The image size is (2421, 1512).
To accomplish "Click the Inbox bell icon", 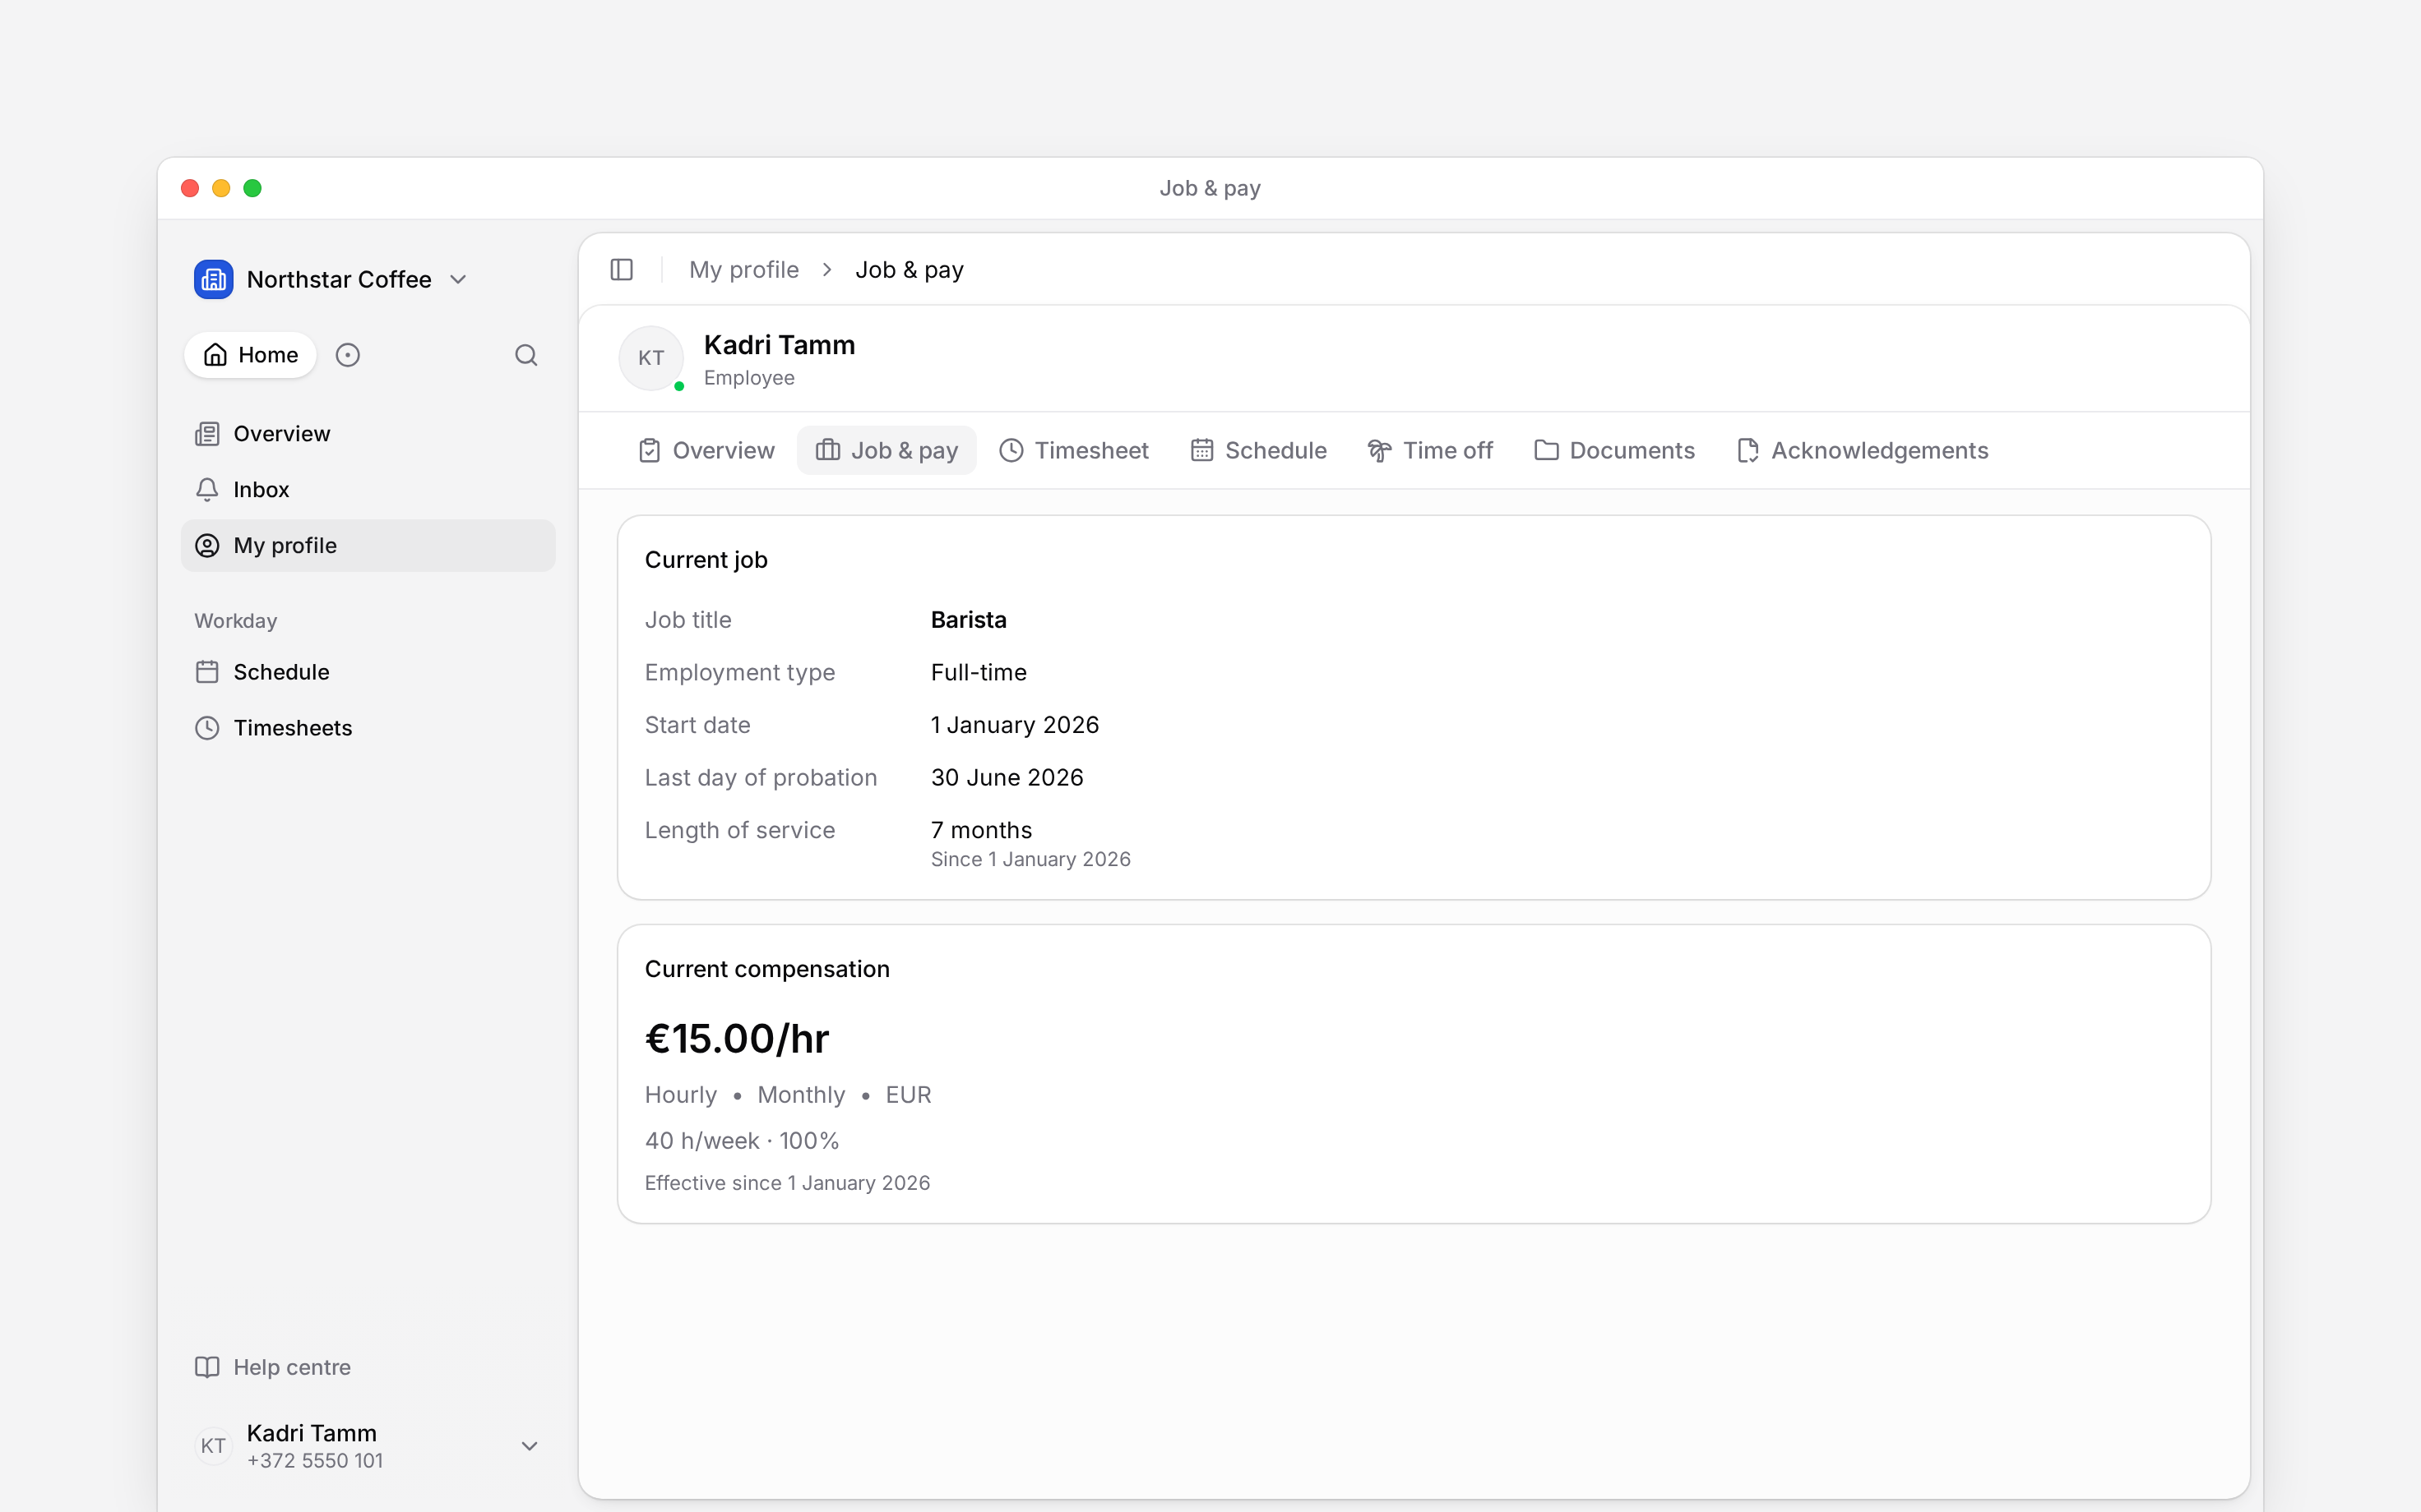I will pos(207,490).
